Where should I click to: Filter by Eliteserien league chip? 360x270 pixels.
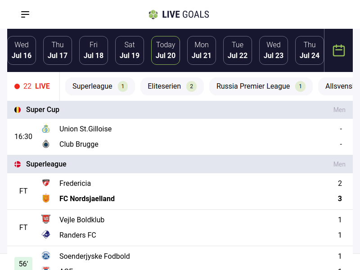click(x=172, y=86)
